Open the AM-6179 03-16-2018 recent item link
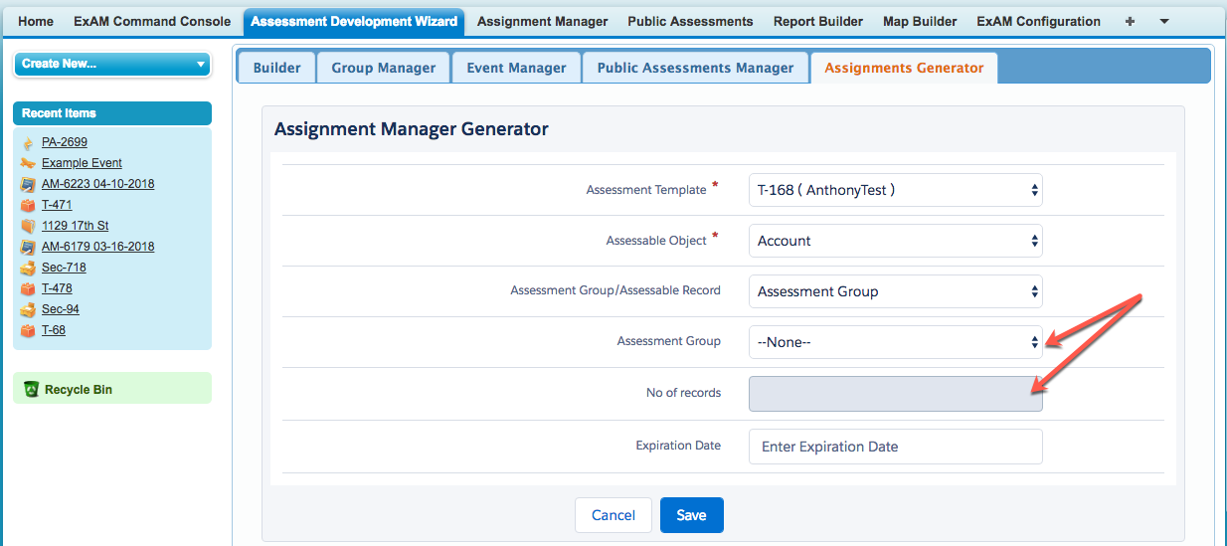 [x=97, y=247]
